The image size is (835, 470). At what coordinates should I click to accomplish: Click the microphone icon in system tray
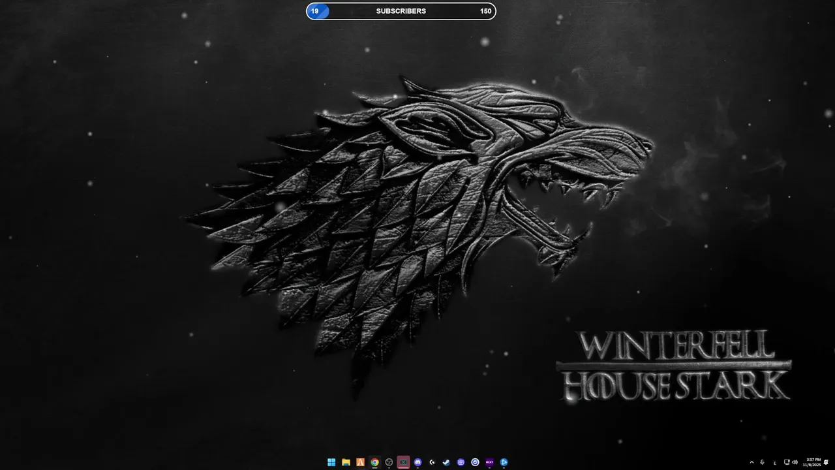click(x=762, y=462)
